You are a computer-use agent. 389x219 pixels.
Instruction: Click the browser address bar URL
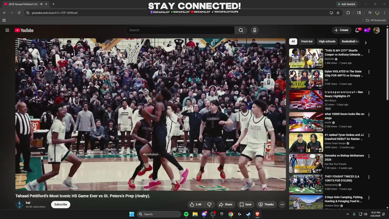[x=55, y=13]
